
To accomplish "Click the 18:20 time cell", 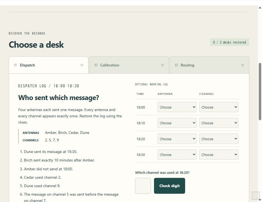I will pos(141,139).
